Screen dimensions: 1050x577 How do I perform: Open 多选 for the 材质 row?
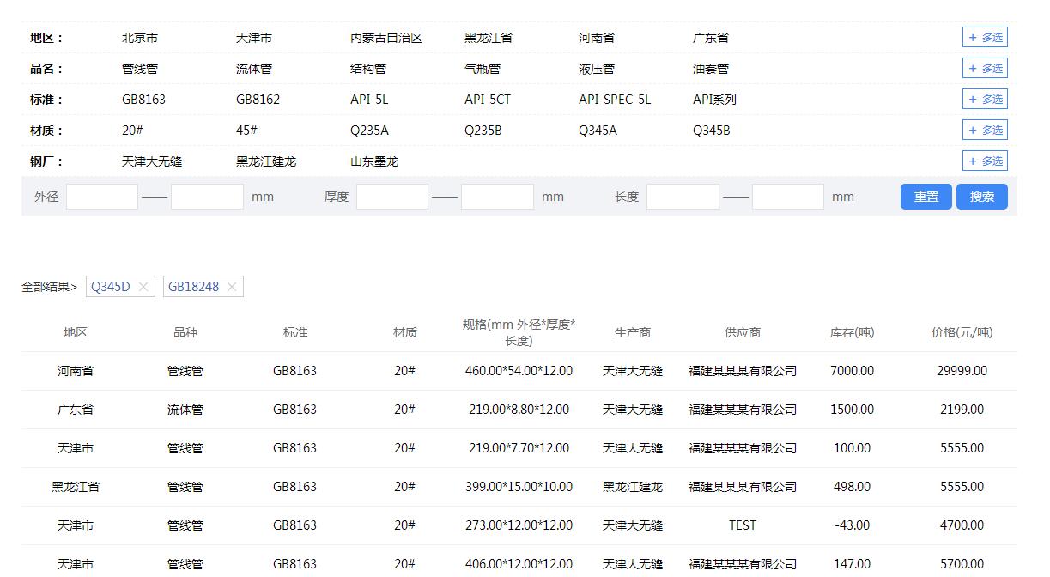tap(984, 130)
